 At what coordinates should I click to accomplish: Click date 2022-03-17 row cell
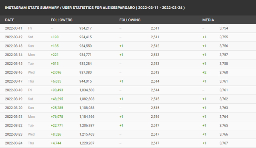(x=14, y=81)
